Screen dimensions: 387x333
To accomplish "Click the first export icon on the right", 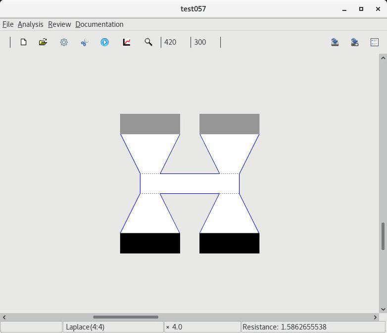I will [335, 42].
